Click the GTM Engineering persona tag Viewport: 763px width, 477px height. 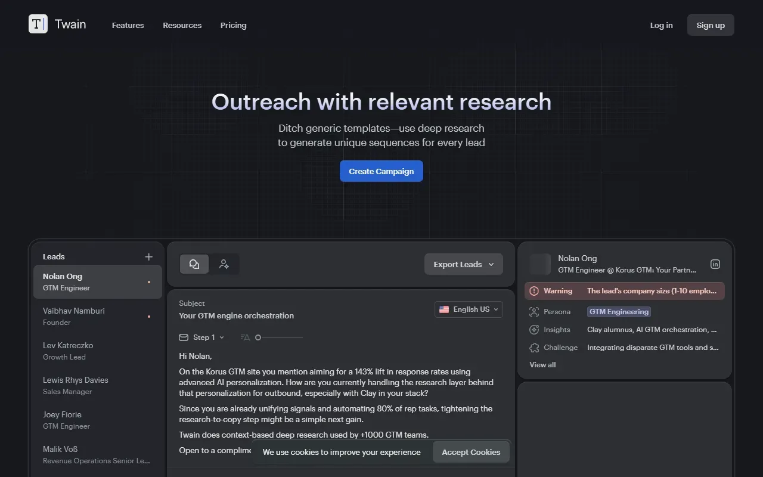pyautogui.click(x=619, y=312)
